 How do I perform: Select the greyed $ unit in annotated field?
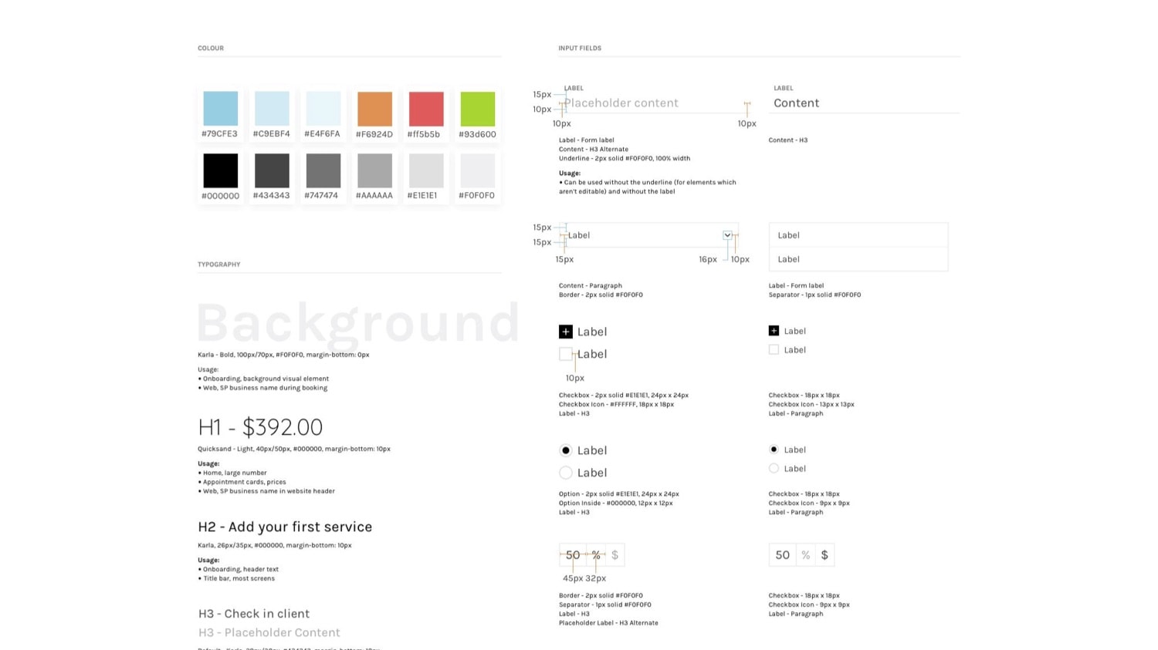tap(615, 555)
